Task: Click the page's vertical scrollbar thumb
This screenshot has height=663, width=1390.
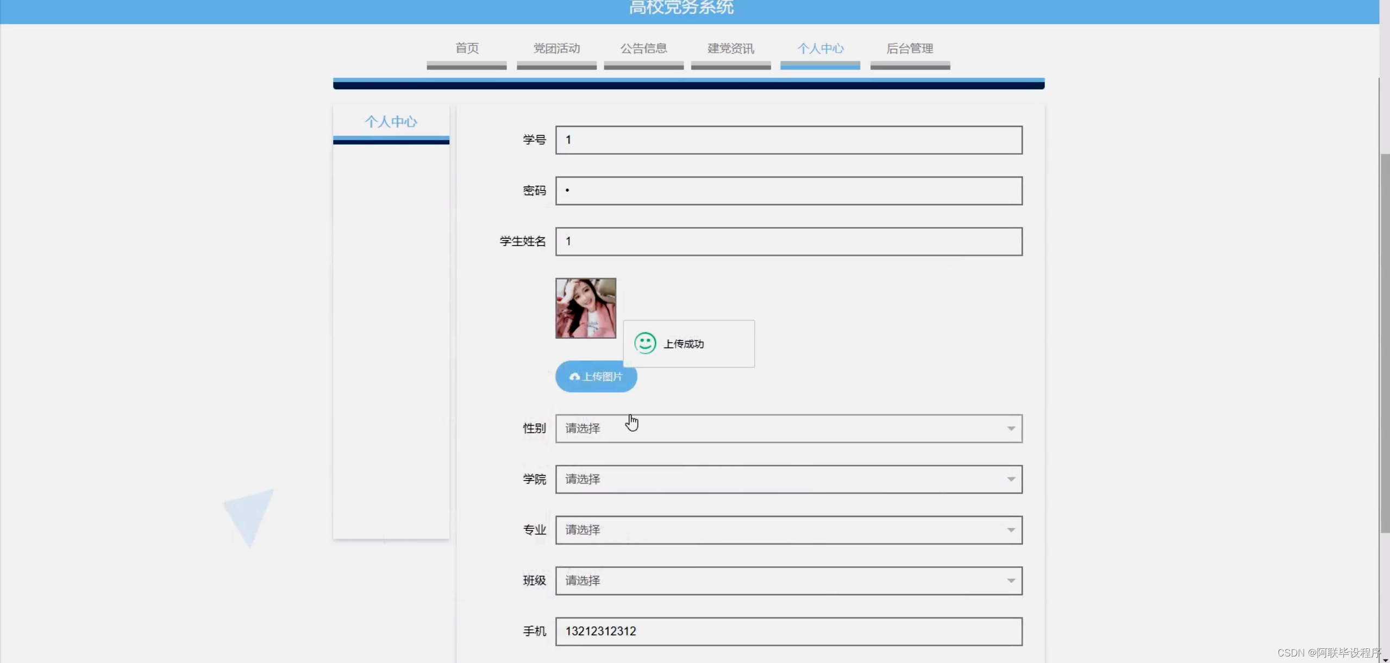Action: 1385,342
